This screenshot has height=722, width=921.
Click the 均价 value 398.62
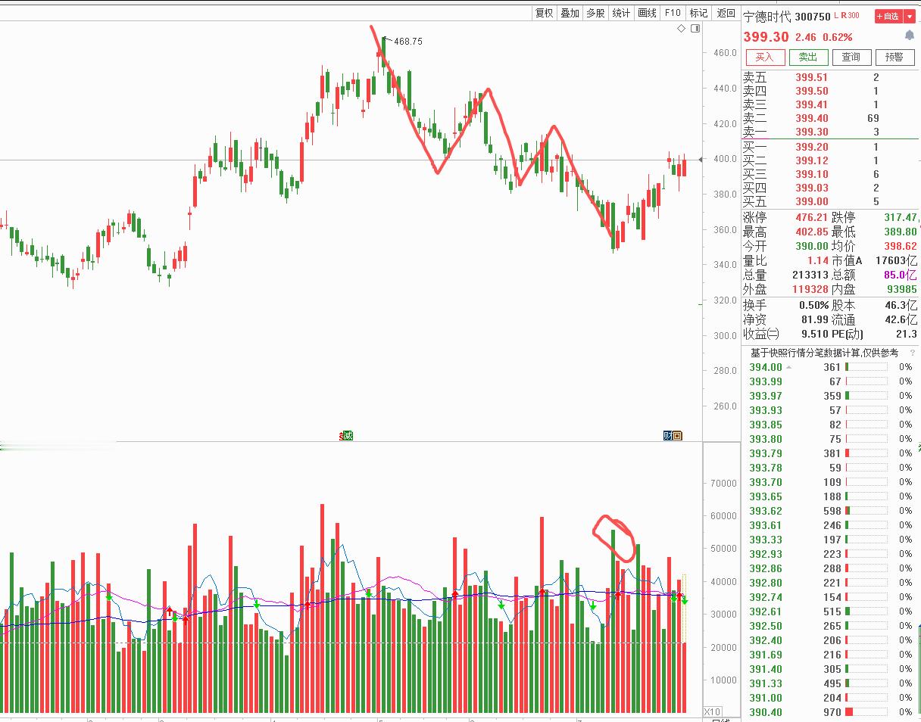(x=900, y=246)
